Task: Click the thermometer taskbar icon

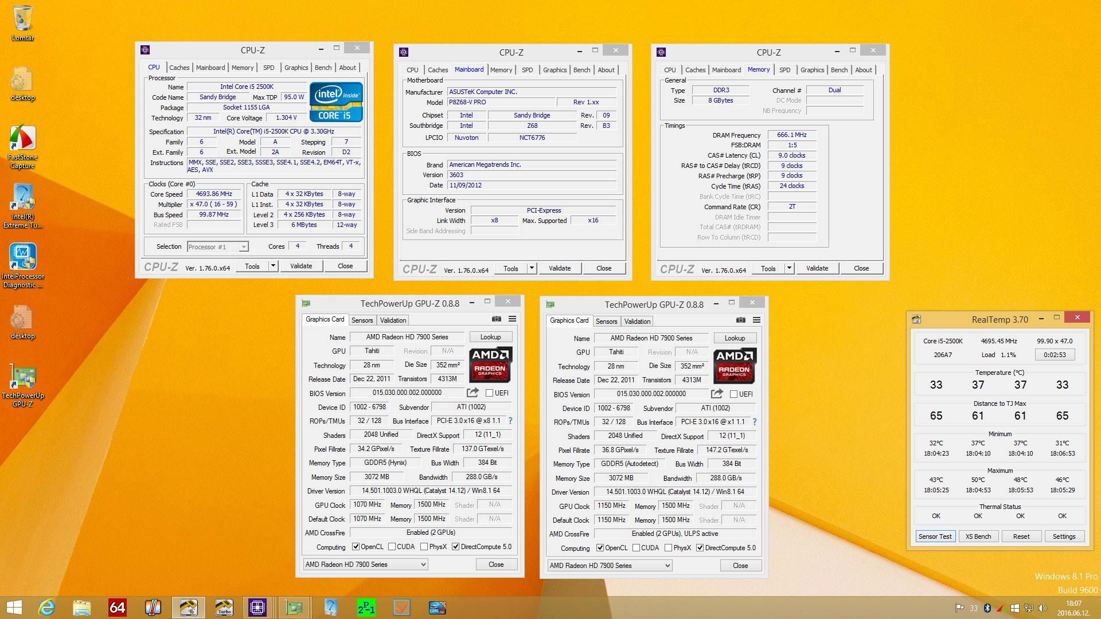Action: coord(153,608)
